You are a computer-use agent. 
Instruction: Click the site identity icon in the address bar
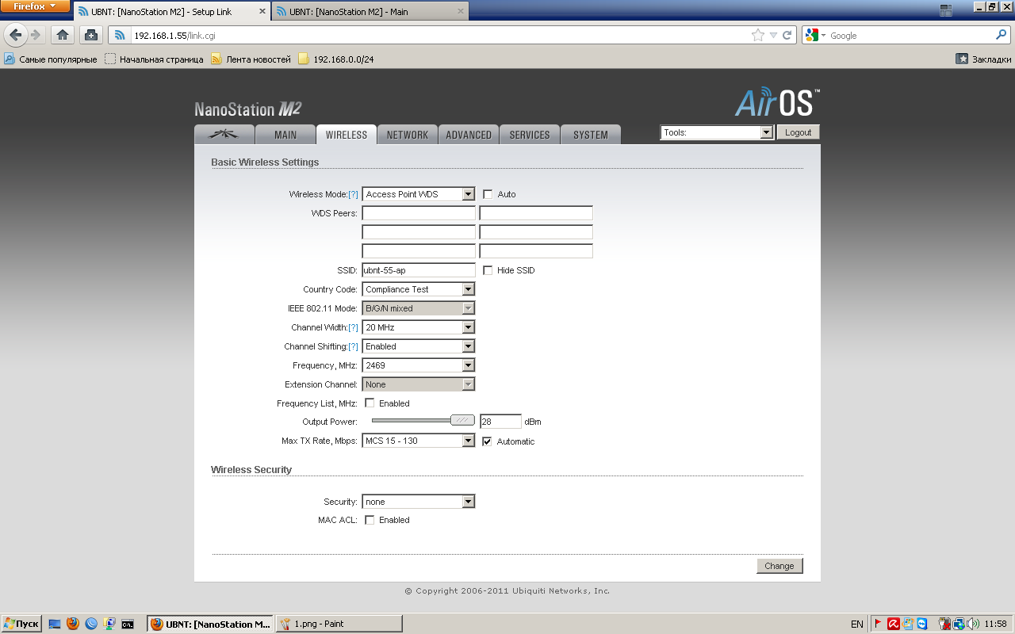pos(120,35)
